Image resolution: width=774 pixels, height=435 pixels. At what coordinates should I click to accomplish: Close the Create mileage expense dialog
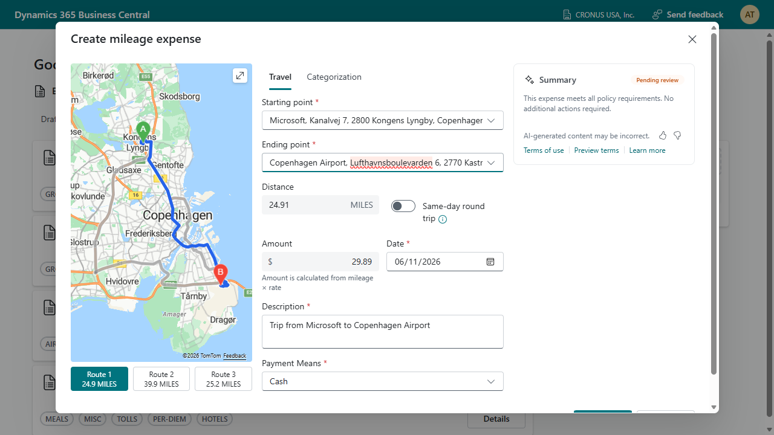pos(692,39)
